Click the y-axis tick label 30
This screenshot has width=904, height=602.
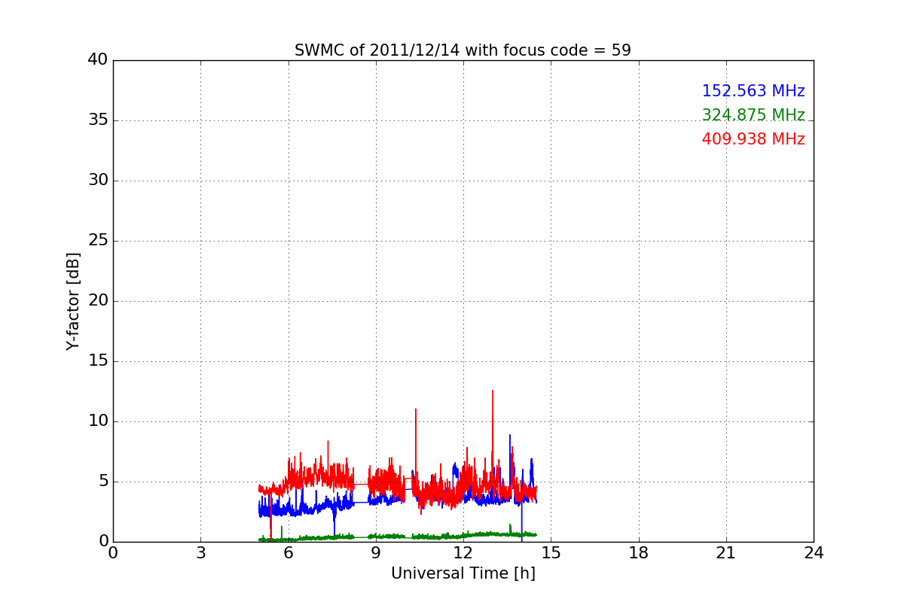click(x=98, y=181)
